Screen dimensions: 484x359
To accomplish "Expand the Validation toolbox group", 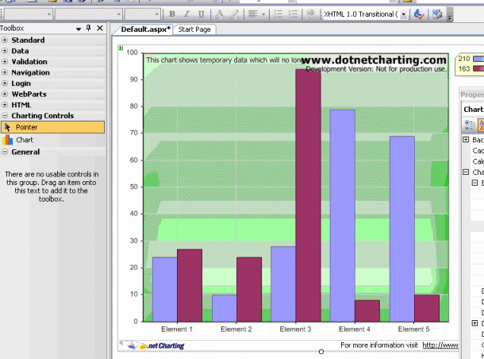I will tap(5, 61).
